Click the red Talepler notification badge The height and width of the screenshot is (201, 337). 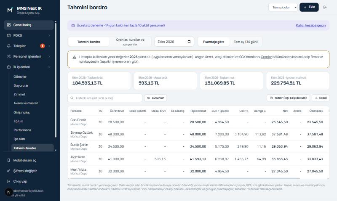pyautogui.click(x=43, y=46)
